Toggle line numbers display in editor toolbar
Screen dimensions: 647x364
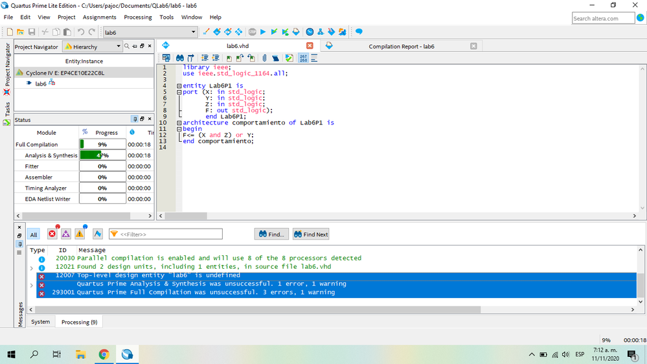coord(303,58)
